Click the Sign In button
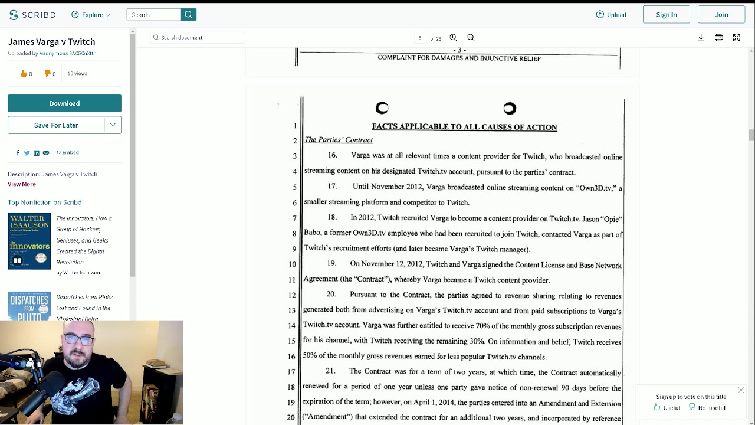Screen dimensions: 755x425 [667, 15]
